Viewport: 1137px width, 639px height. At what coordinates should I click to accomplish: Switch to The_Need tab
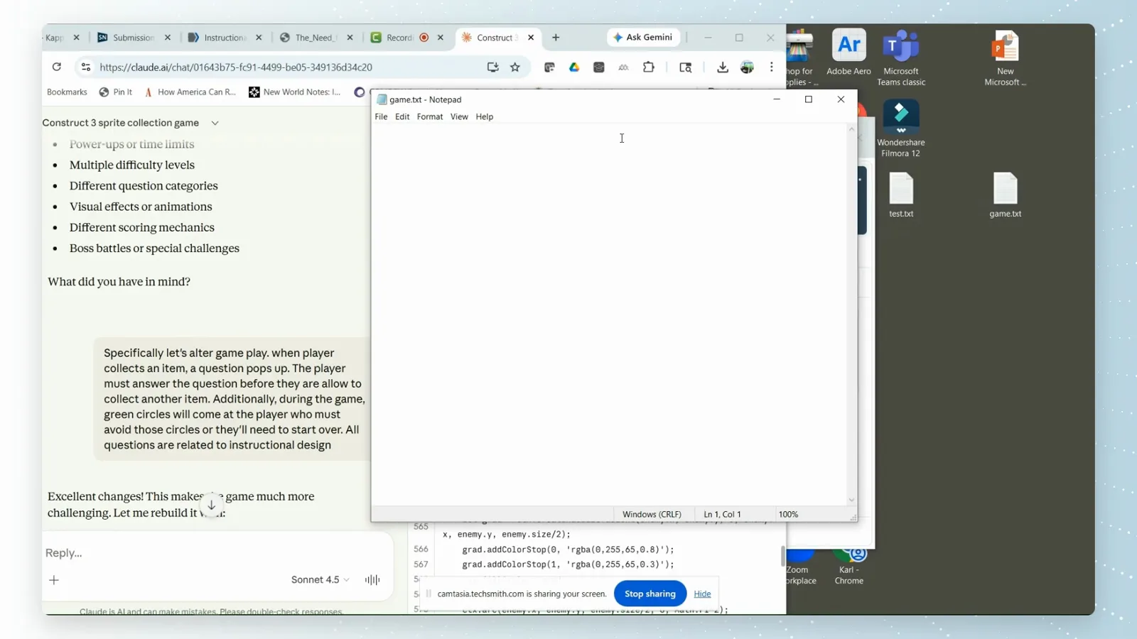[316, 38]
